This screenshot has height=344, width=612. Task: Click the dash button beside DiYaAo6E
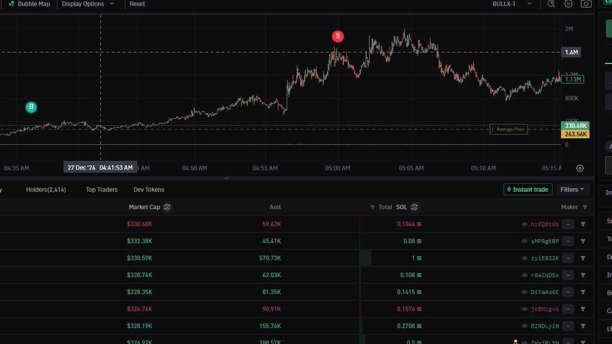pyautogui.click(x=568, y=292)
